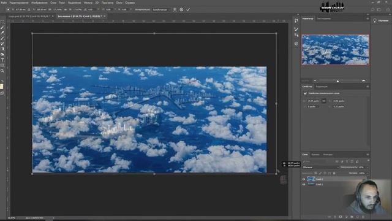
Task: Click the Navigator preview thumbnail
Action: [x=335, y=50]
